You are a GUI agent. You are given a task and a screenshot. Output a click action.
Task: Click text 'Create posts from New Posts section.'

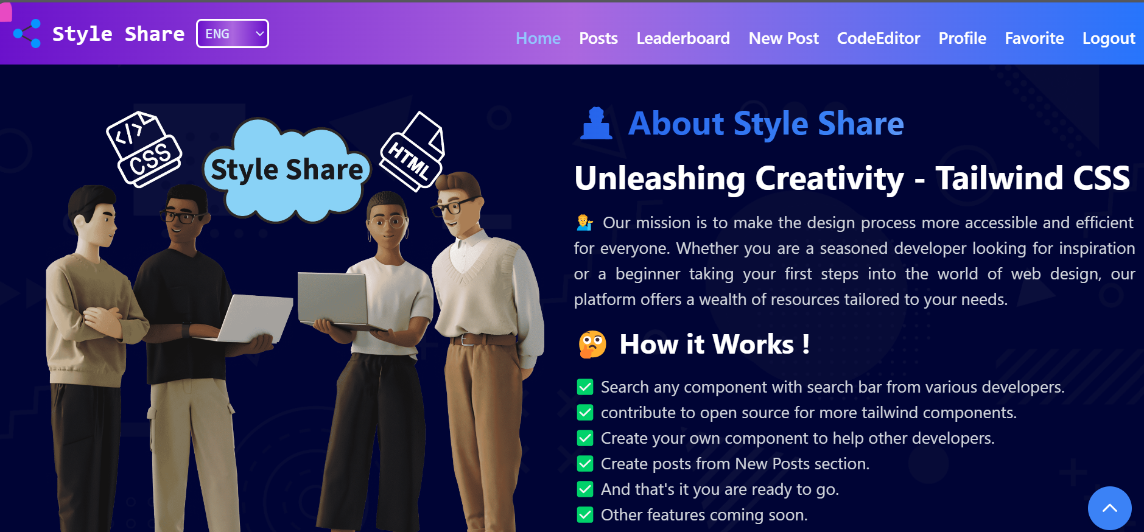point(735,464)
